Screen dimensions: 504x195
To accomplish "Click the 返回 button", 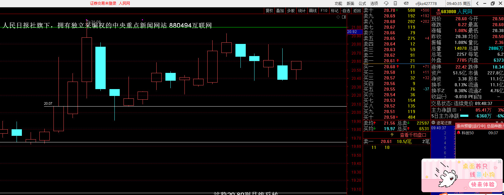I will click(x=357, y=11).
